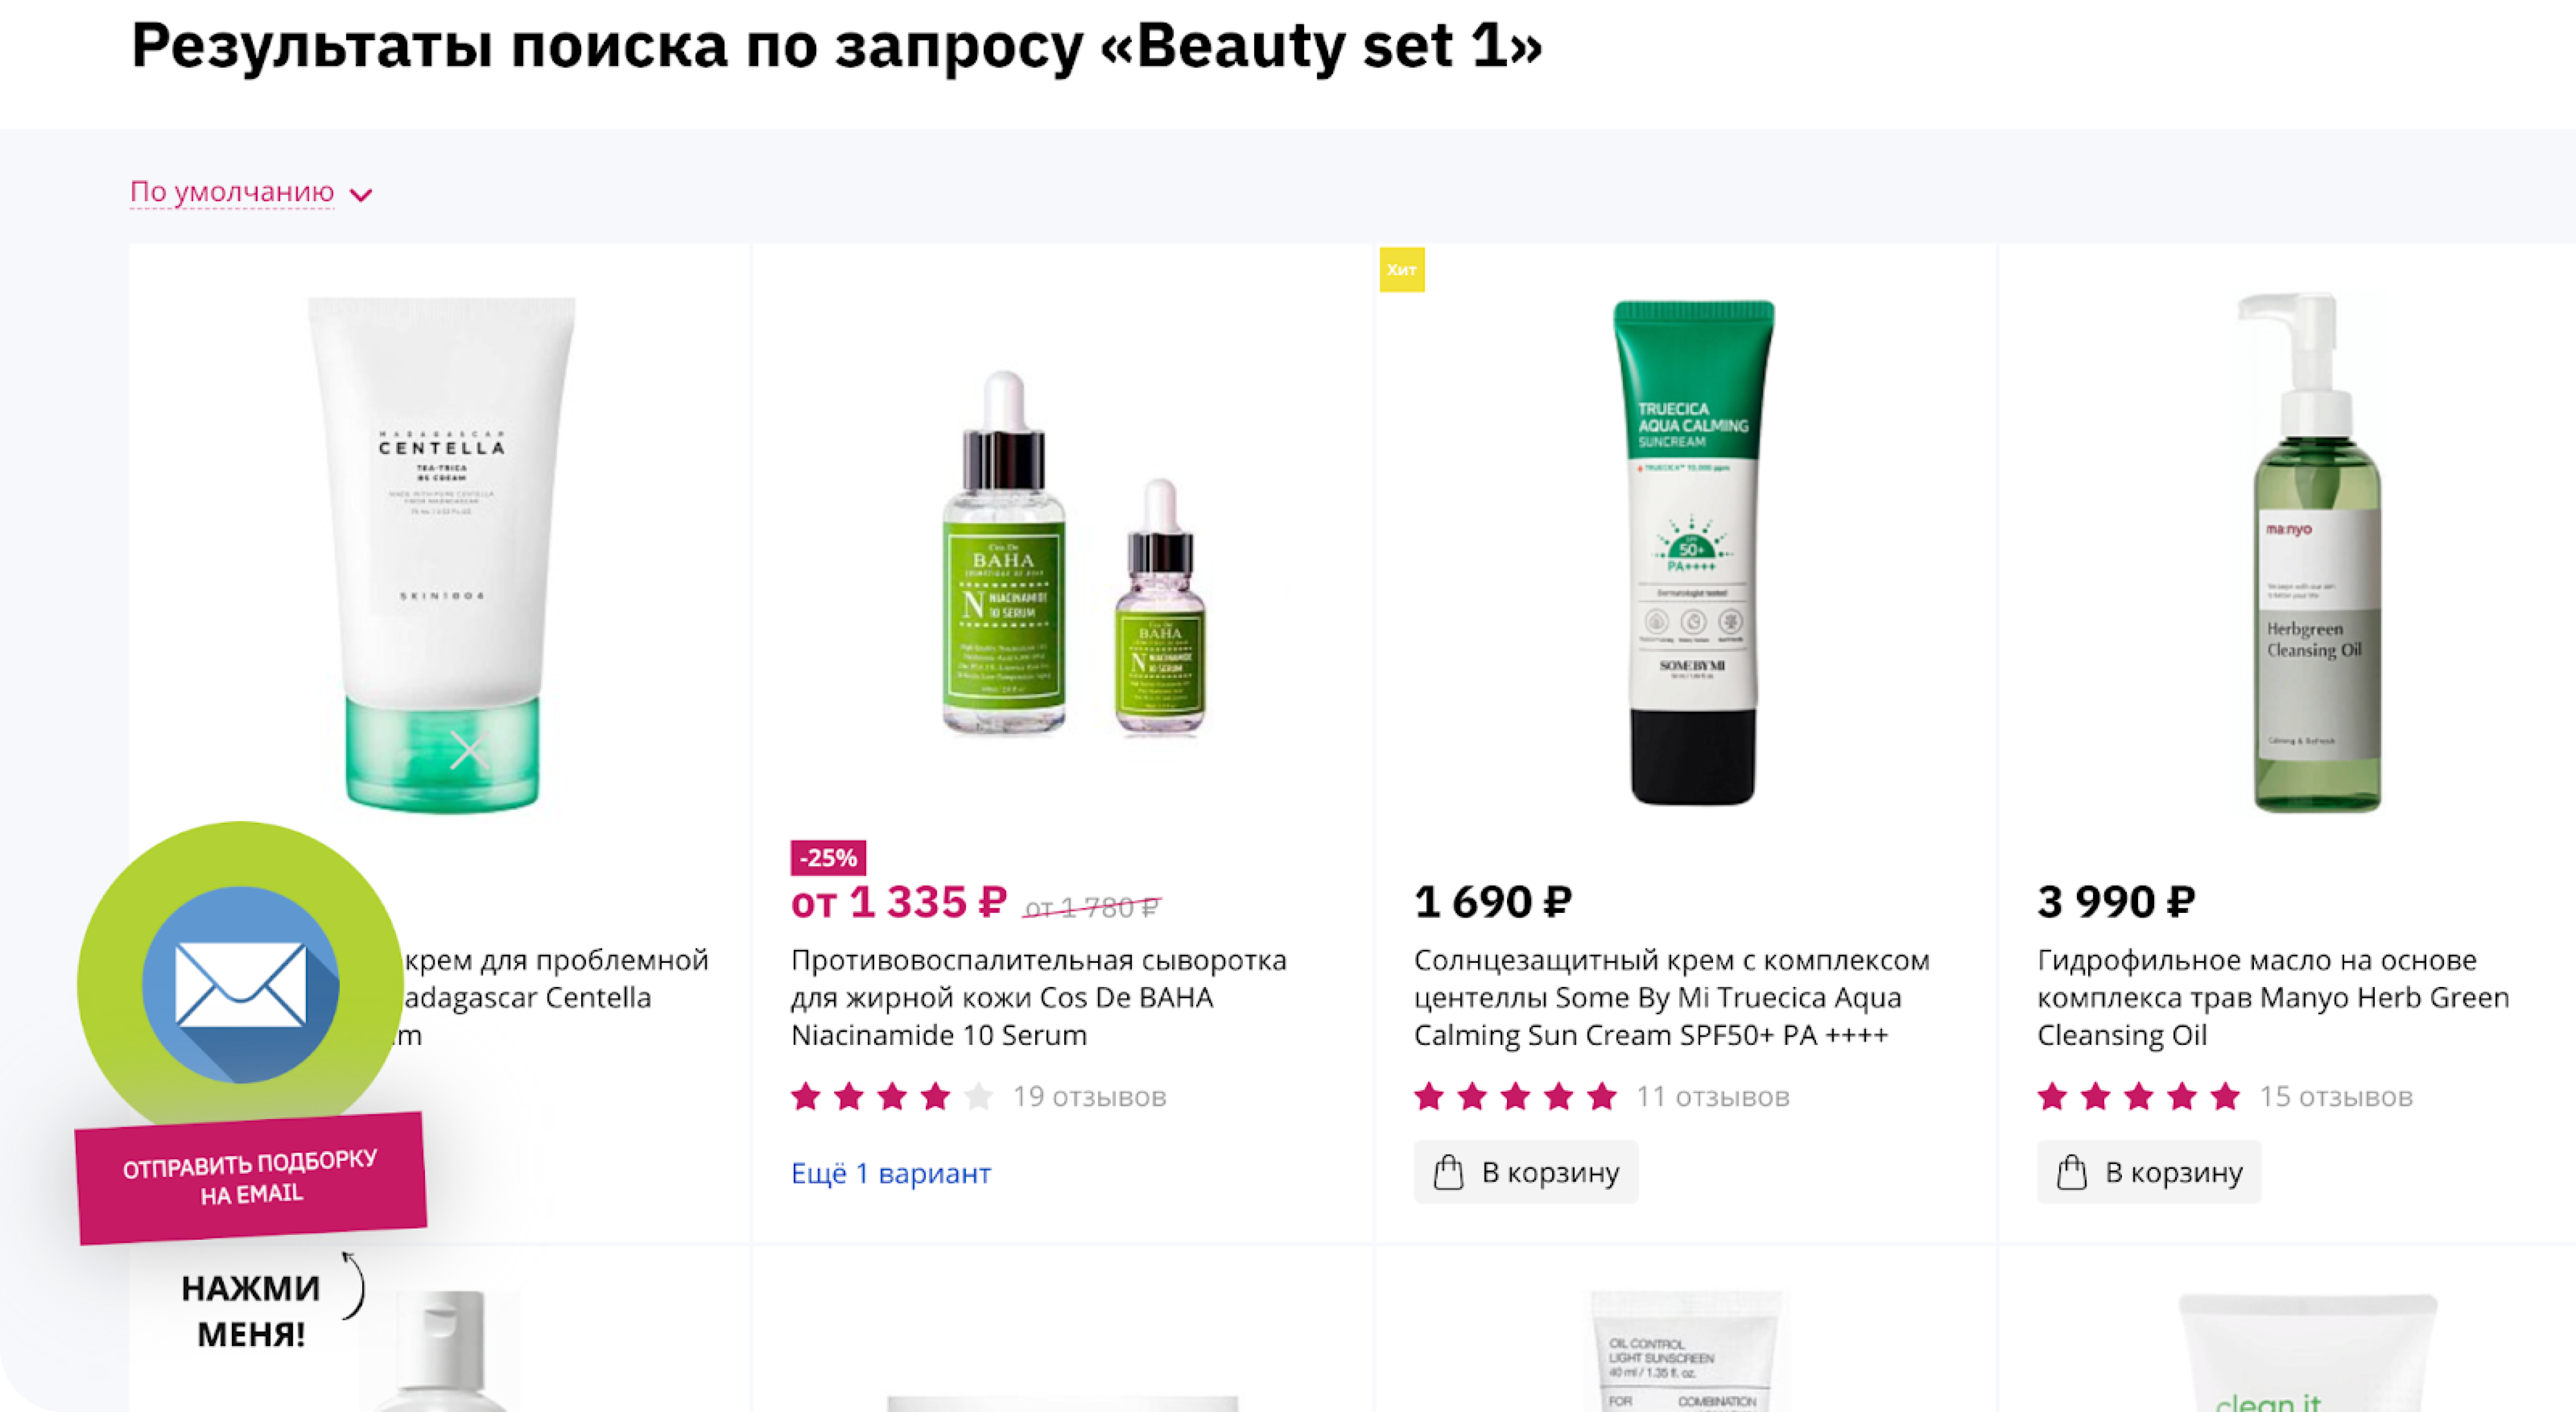This screenshot has width=2576, height=1412.
Task: Add Manyo cleansing oil 'В корзину'
Action: [2149, 1172]
